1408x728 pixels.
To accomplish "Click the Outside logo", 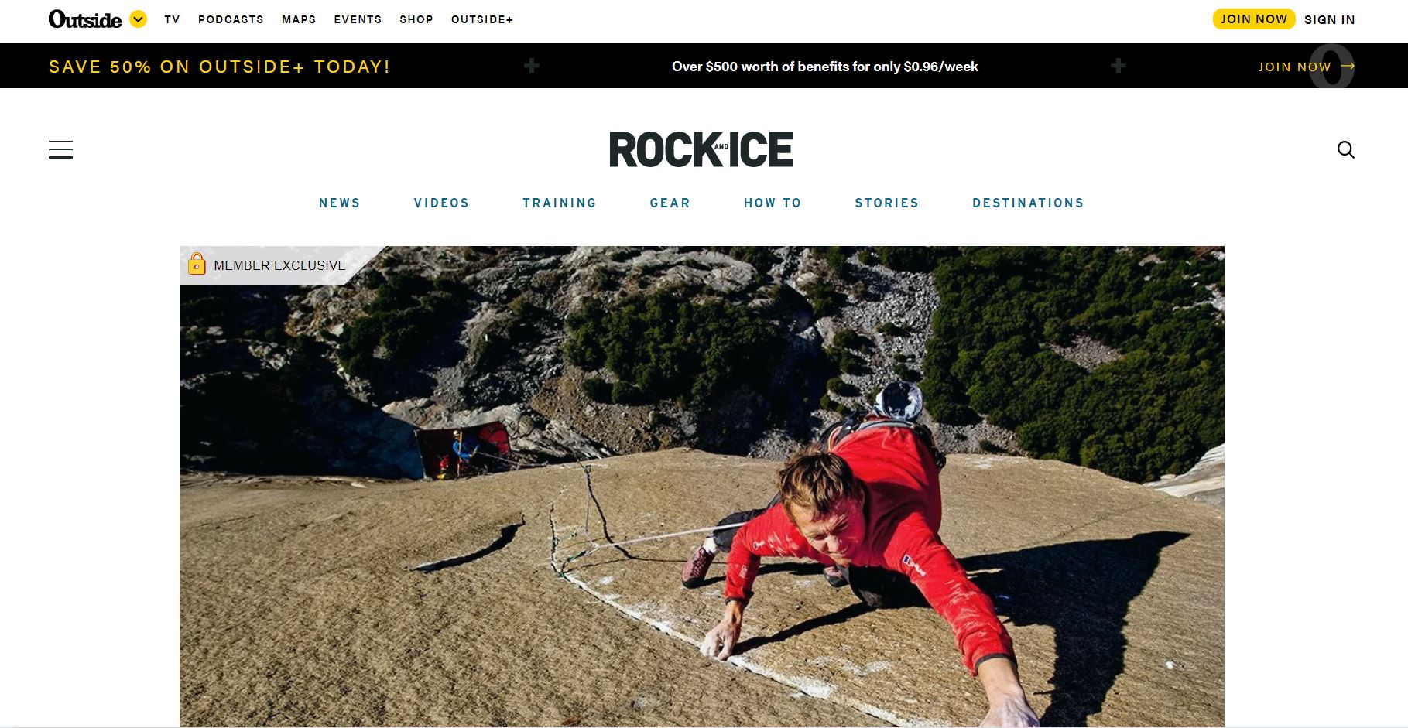I will (85, 19).
